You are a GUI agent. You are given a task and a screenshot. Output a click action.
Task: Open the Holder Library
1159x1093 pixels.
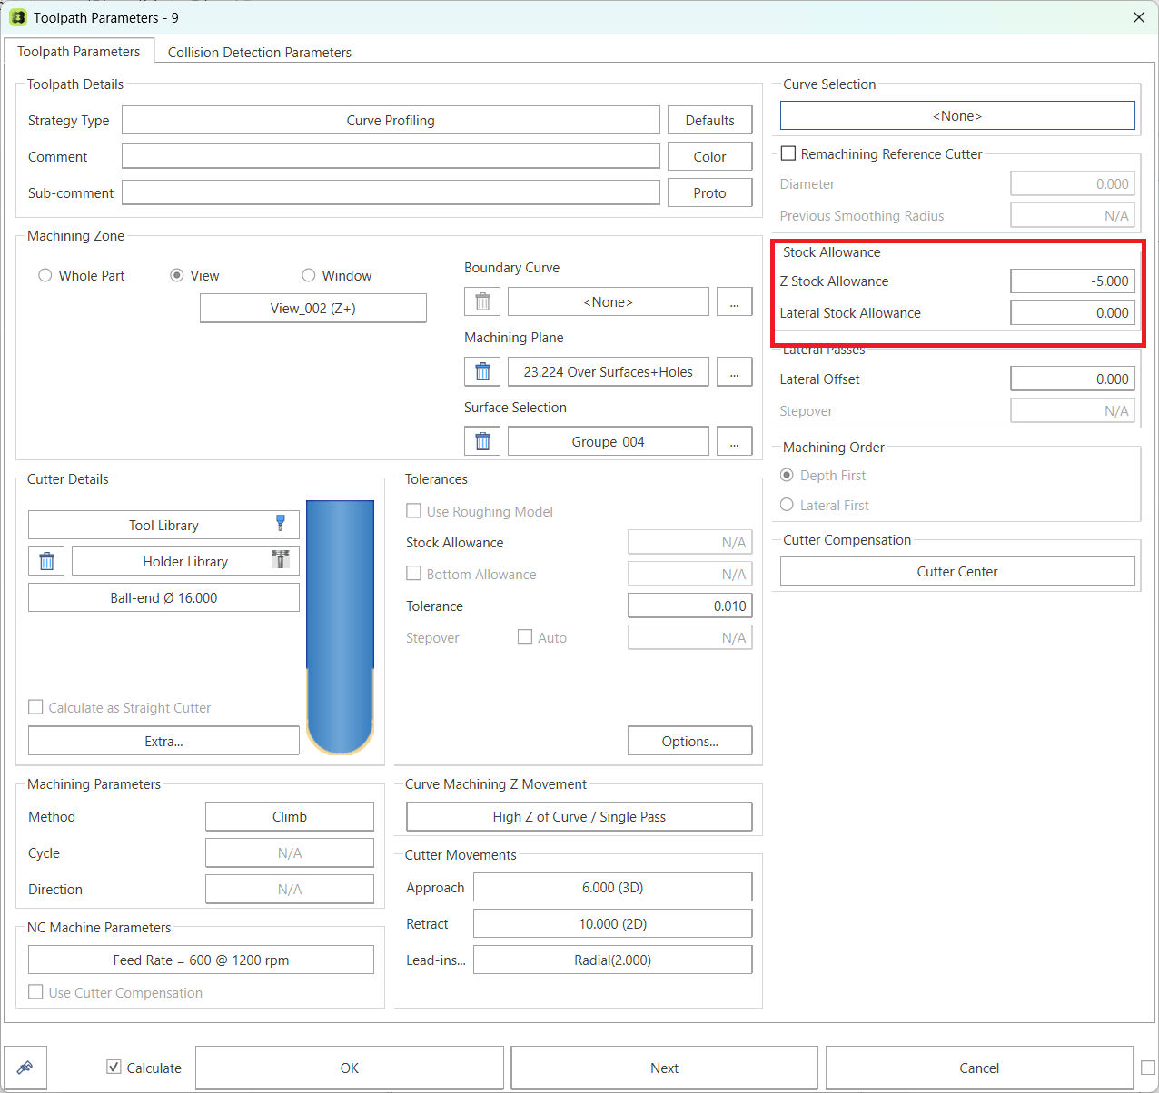point(185,561)
